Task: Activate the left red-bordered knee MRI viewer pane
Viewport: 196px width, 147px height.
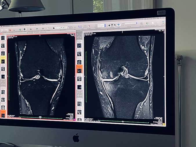Action: point(41,77)
